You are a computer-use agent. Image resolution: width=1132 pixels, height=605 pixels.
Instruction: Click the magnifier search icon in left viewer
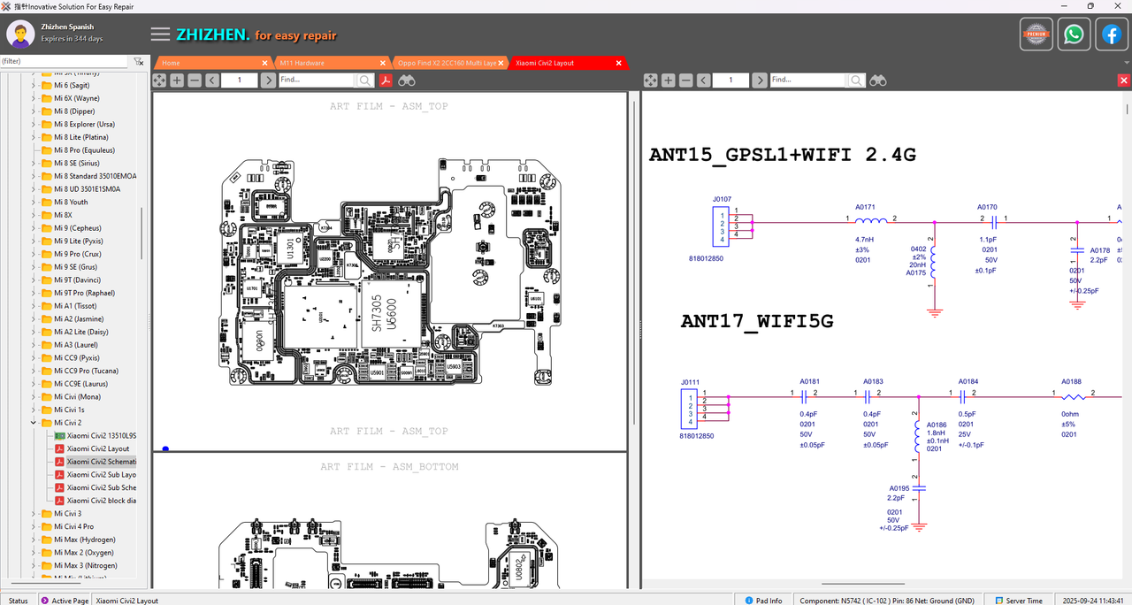click(365, 80)
